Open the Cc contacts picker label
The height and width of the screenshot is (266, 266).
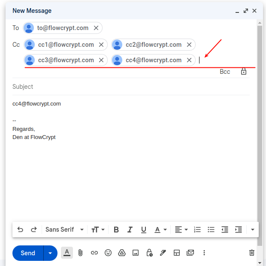coord(16,45)
